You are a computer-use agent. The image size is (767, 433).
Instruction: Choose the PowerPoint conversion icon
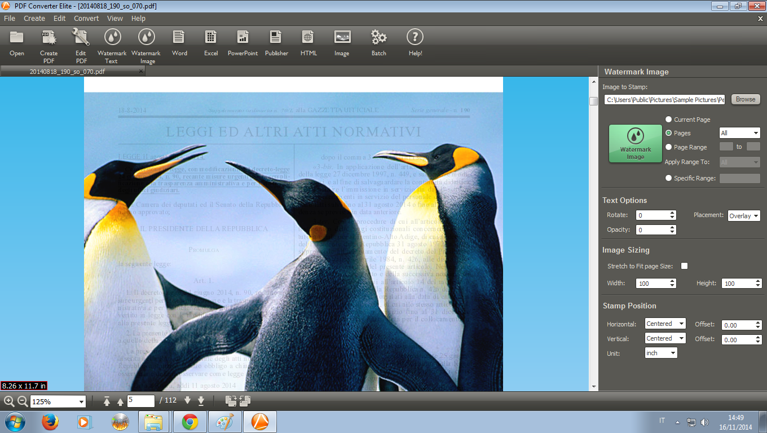243,38
